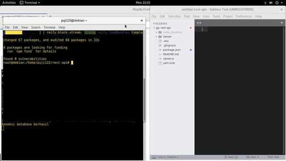The width and height of the screenshot is (286, 161).
Task: Click the package.json modified dot
Action: click(x=191, y=50)
